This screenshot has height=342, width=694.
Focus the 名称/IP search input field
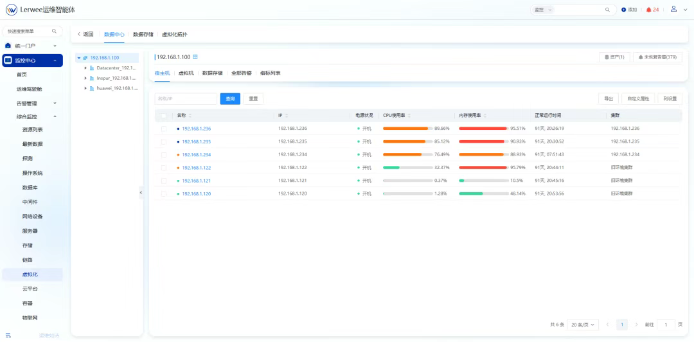(x=186, y=99)
